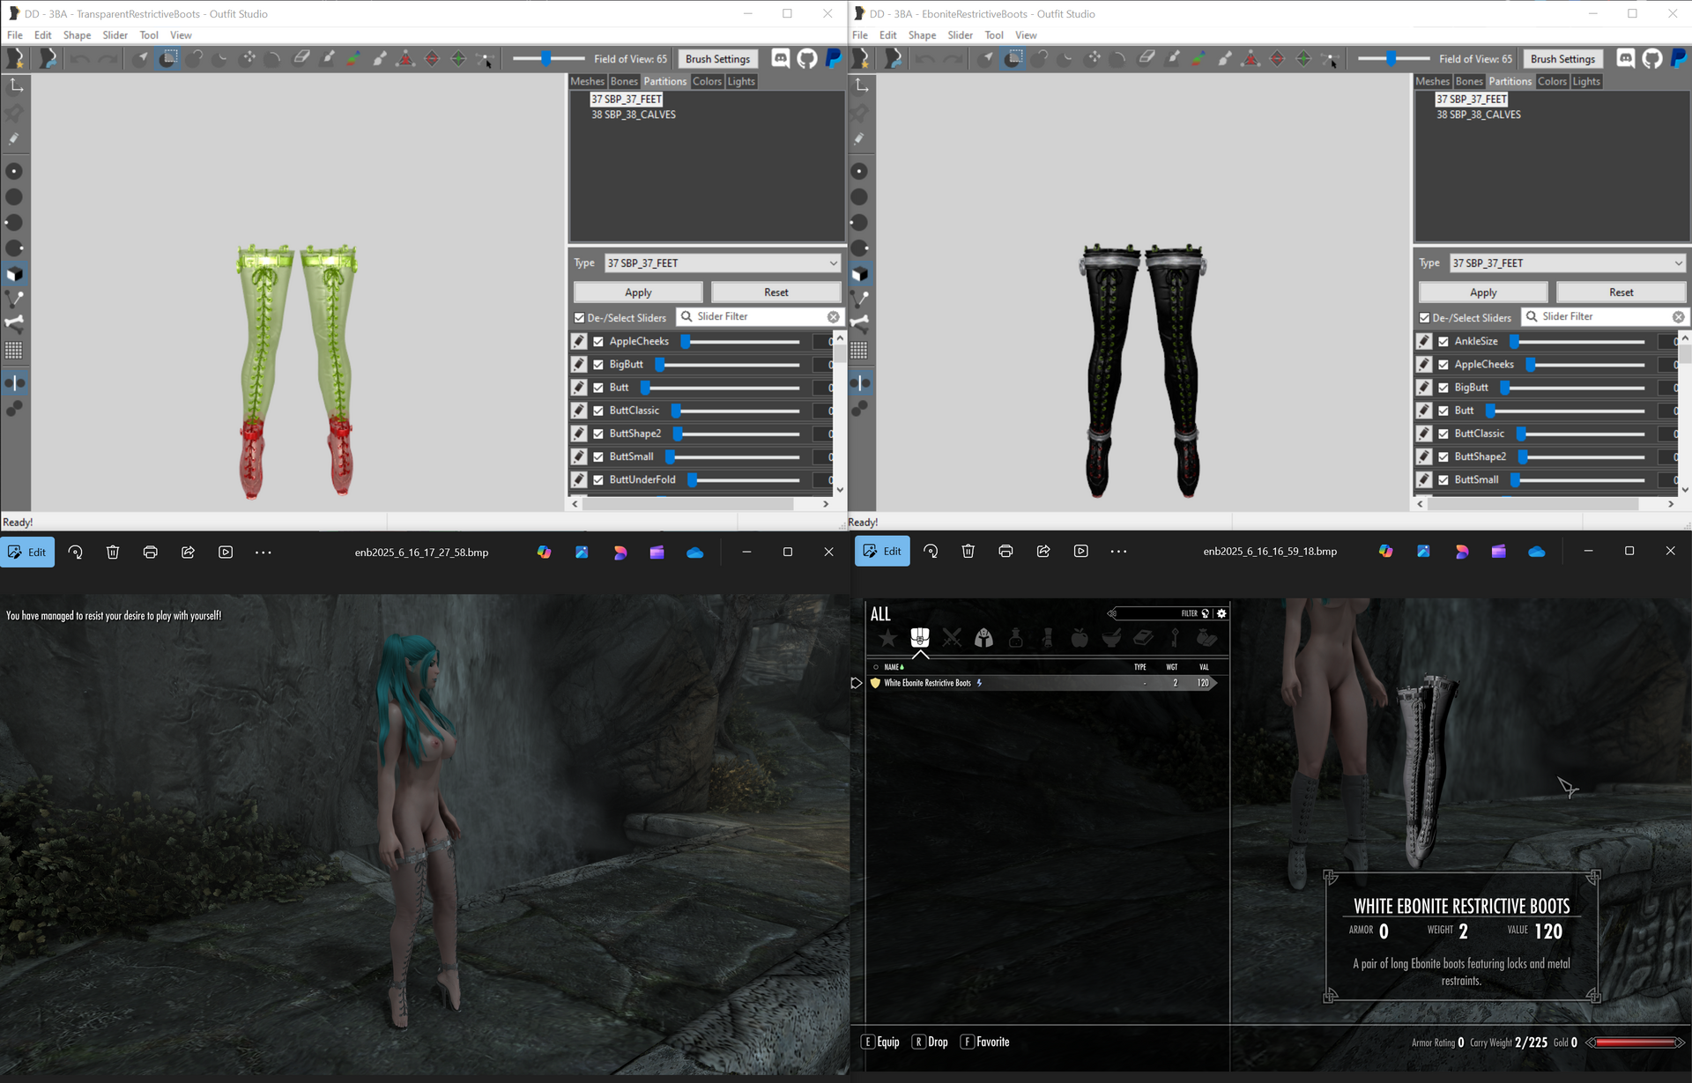Toggle ButtClassic checkbox in TransparentRestrictiveBoots window
The height and width of the screenshot is (1083, 1692).
(x=598, y=411)
